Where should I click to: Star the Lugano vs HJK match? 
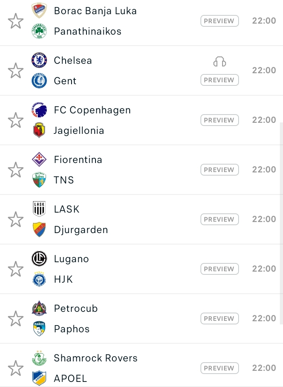(16, 269)
